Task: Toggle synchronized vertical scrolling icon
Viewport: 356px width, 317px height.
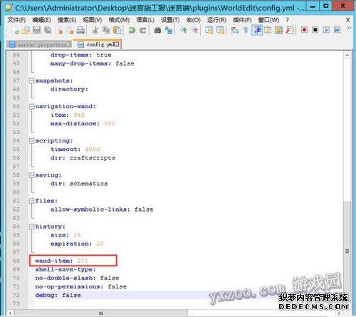Action: point(209,30)
